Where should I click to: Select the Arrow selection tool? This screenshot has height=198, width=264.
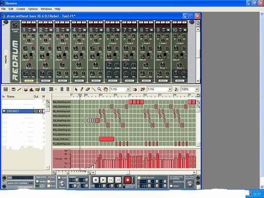pyautogui.click(x=76, y=89)
